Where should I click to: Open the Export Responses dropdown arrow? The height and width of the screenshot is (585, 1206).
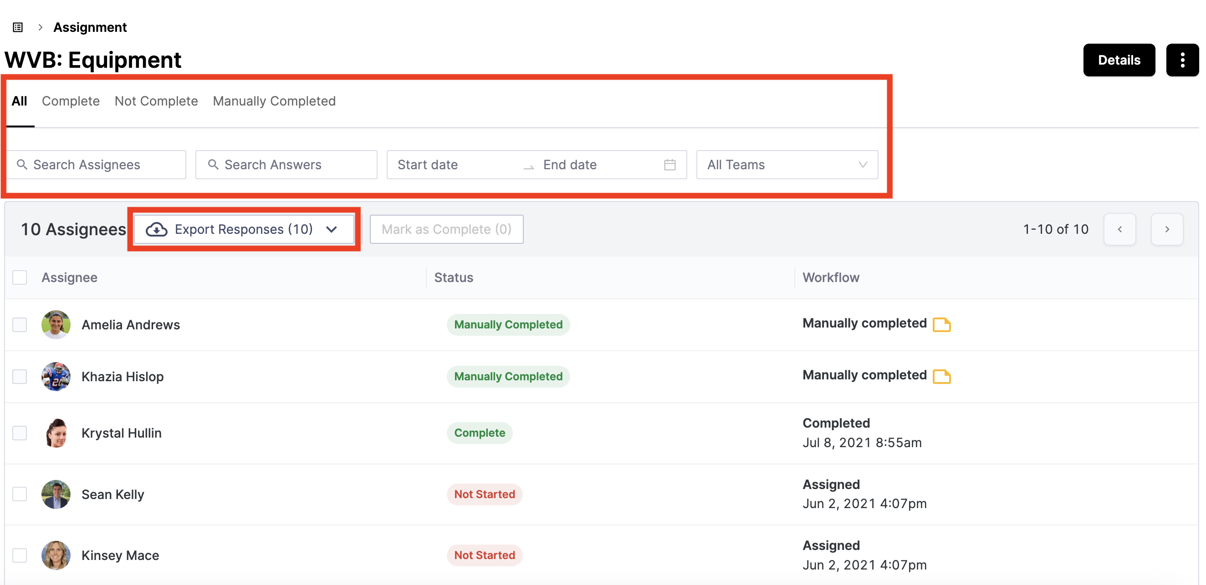(332, 229)
